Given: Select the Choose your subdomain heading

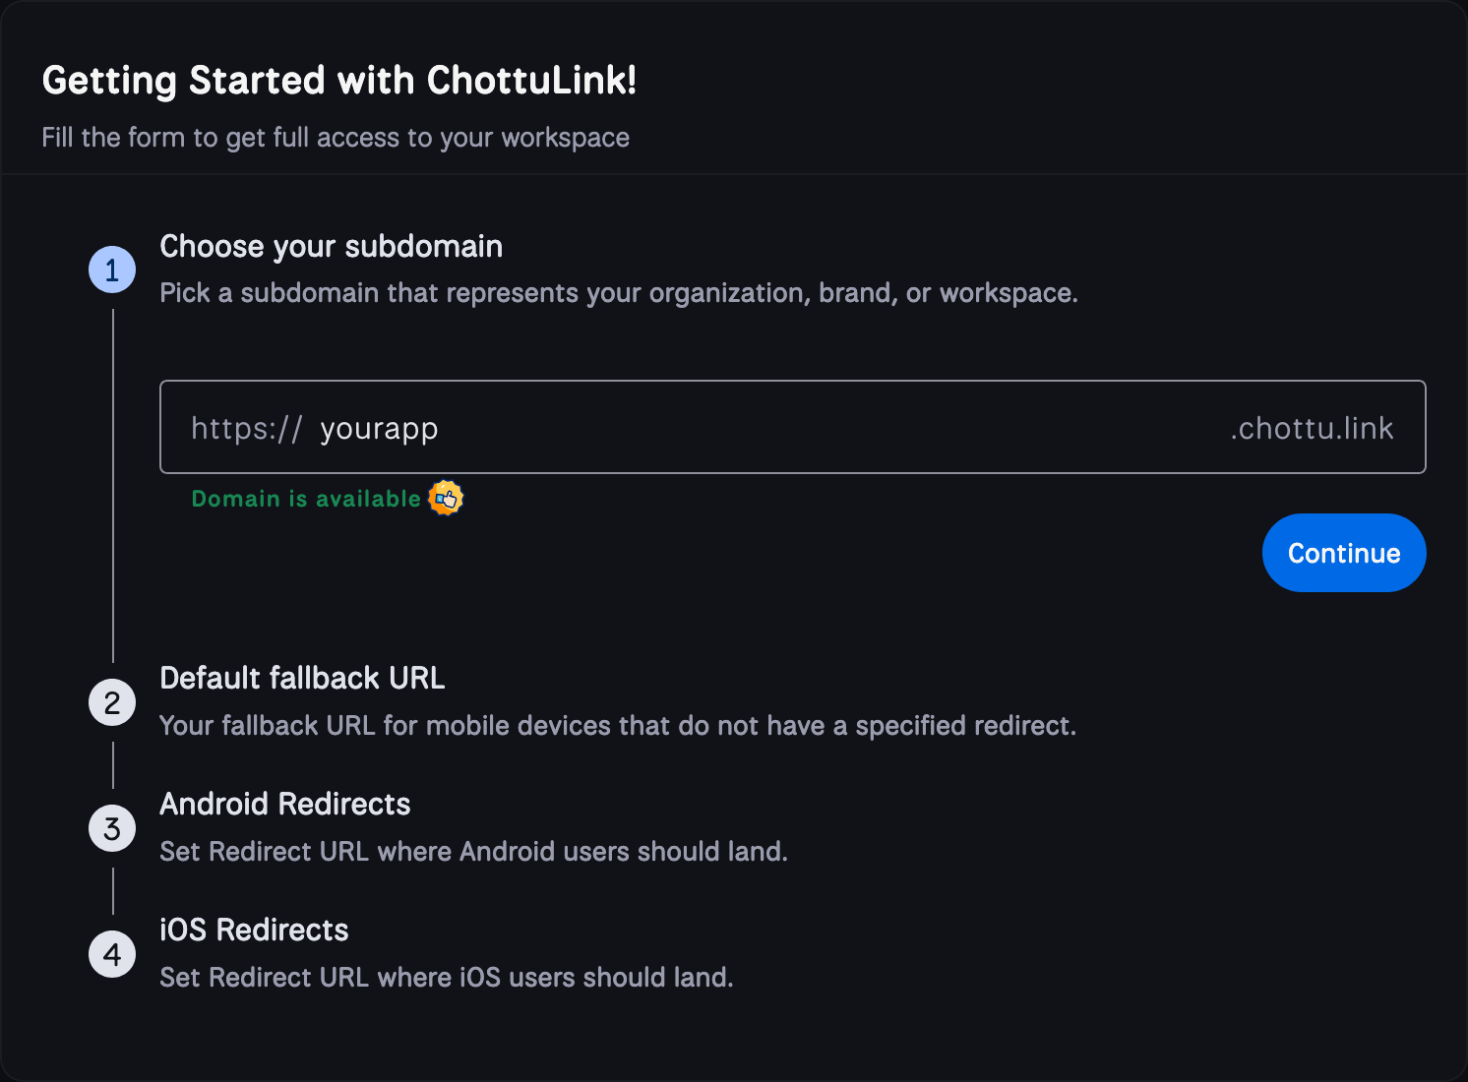Looking at the screenshot, I should 331,246.
